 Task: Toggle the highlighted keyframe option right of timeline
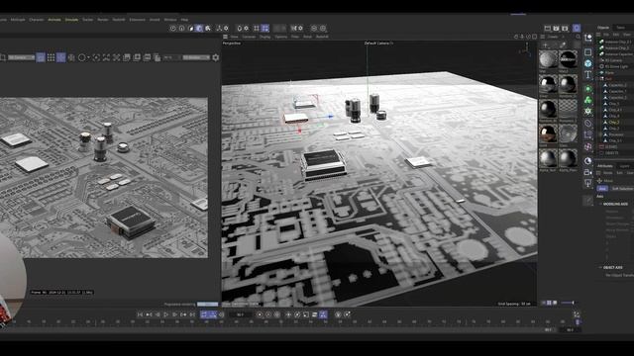(323, 314)
